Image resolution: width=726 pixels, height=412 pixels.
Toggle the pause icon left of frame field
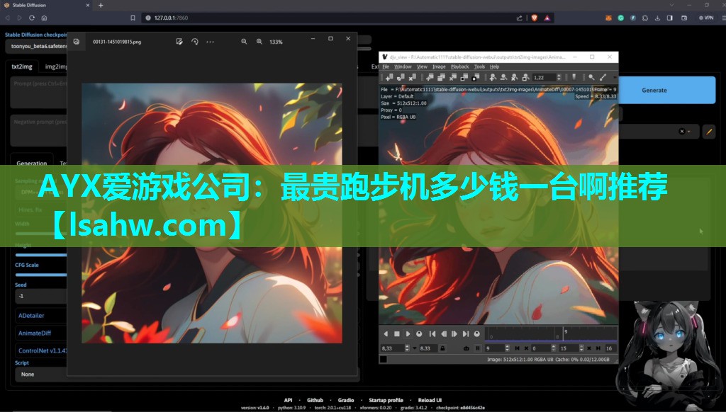click(478, 348)
